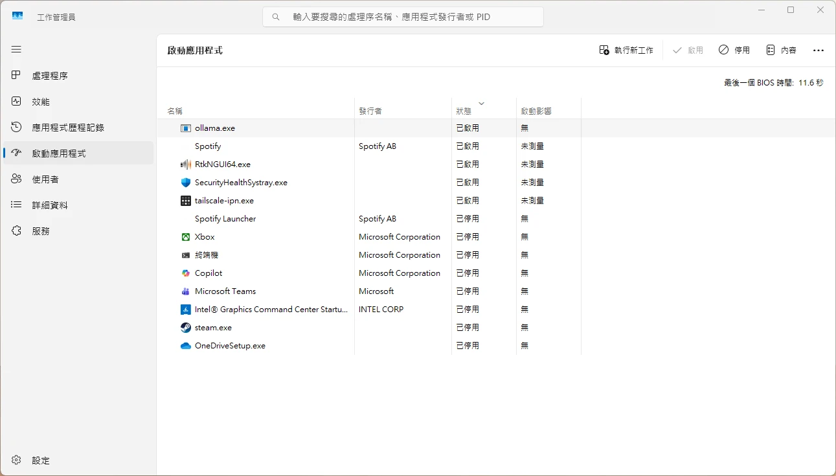The image size is (836, 476).
Task: Select the steam.exe startup icon
Action: 186,328
